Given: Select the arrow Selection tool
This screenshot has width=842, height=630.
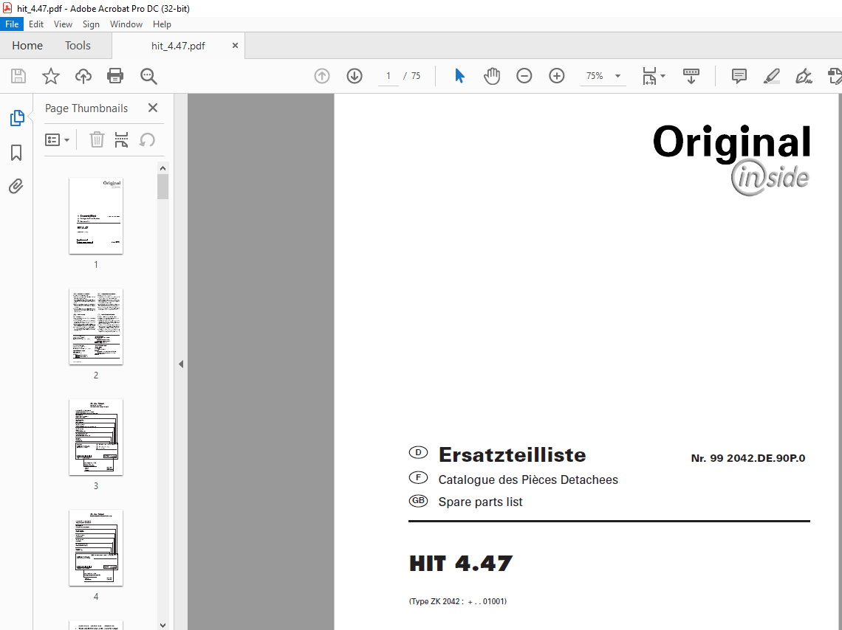Looking at the screenshot, I should coord(459,76).
